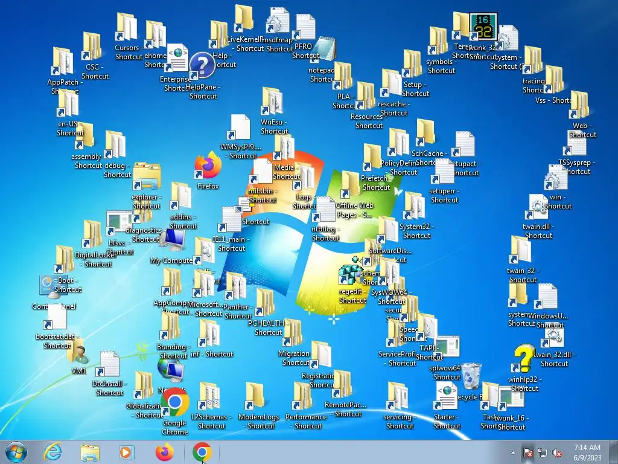This screenshot has height=464, width=618.
Task: Open the PFRO shortcut file
Action: [x=304, y=27]
